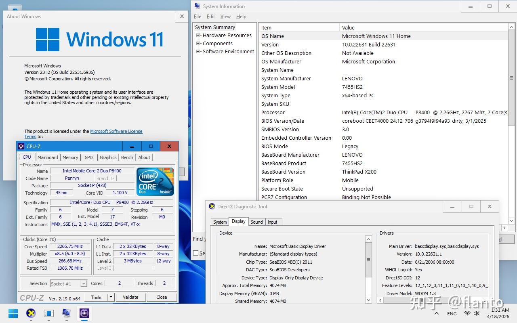The image size is (517, 323).
Task: Open Microsoft Software License Terms link
Action: (116, 131)
